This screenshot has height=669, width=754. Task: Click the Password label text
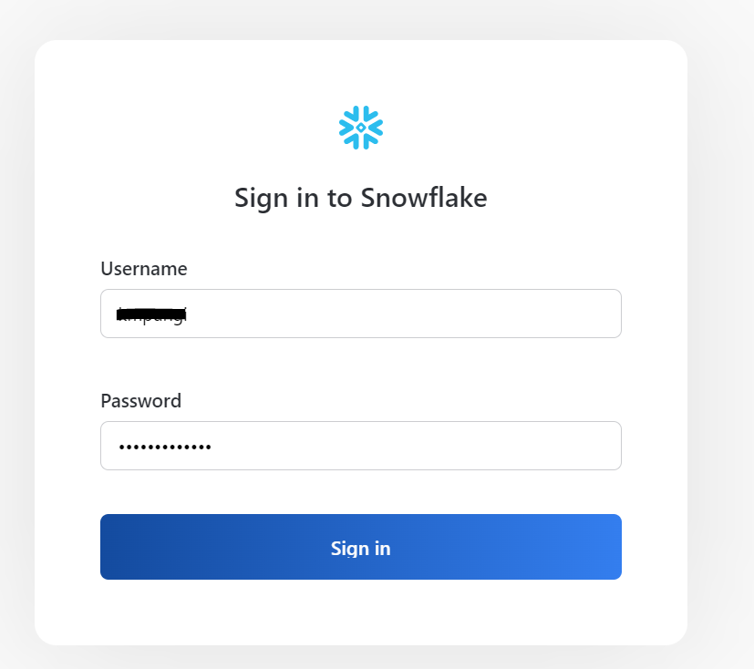[x=140, y=400]
